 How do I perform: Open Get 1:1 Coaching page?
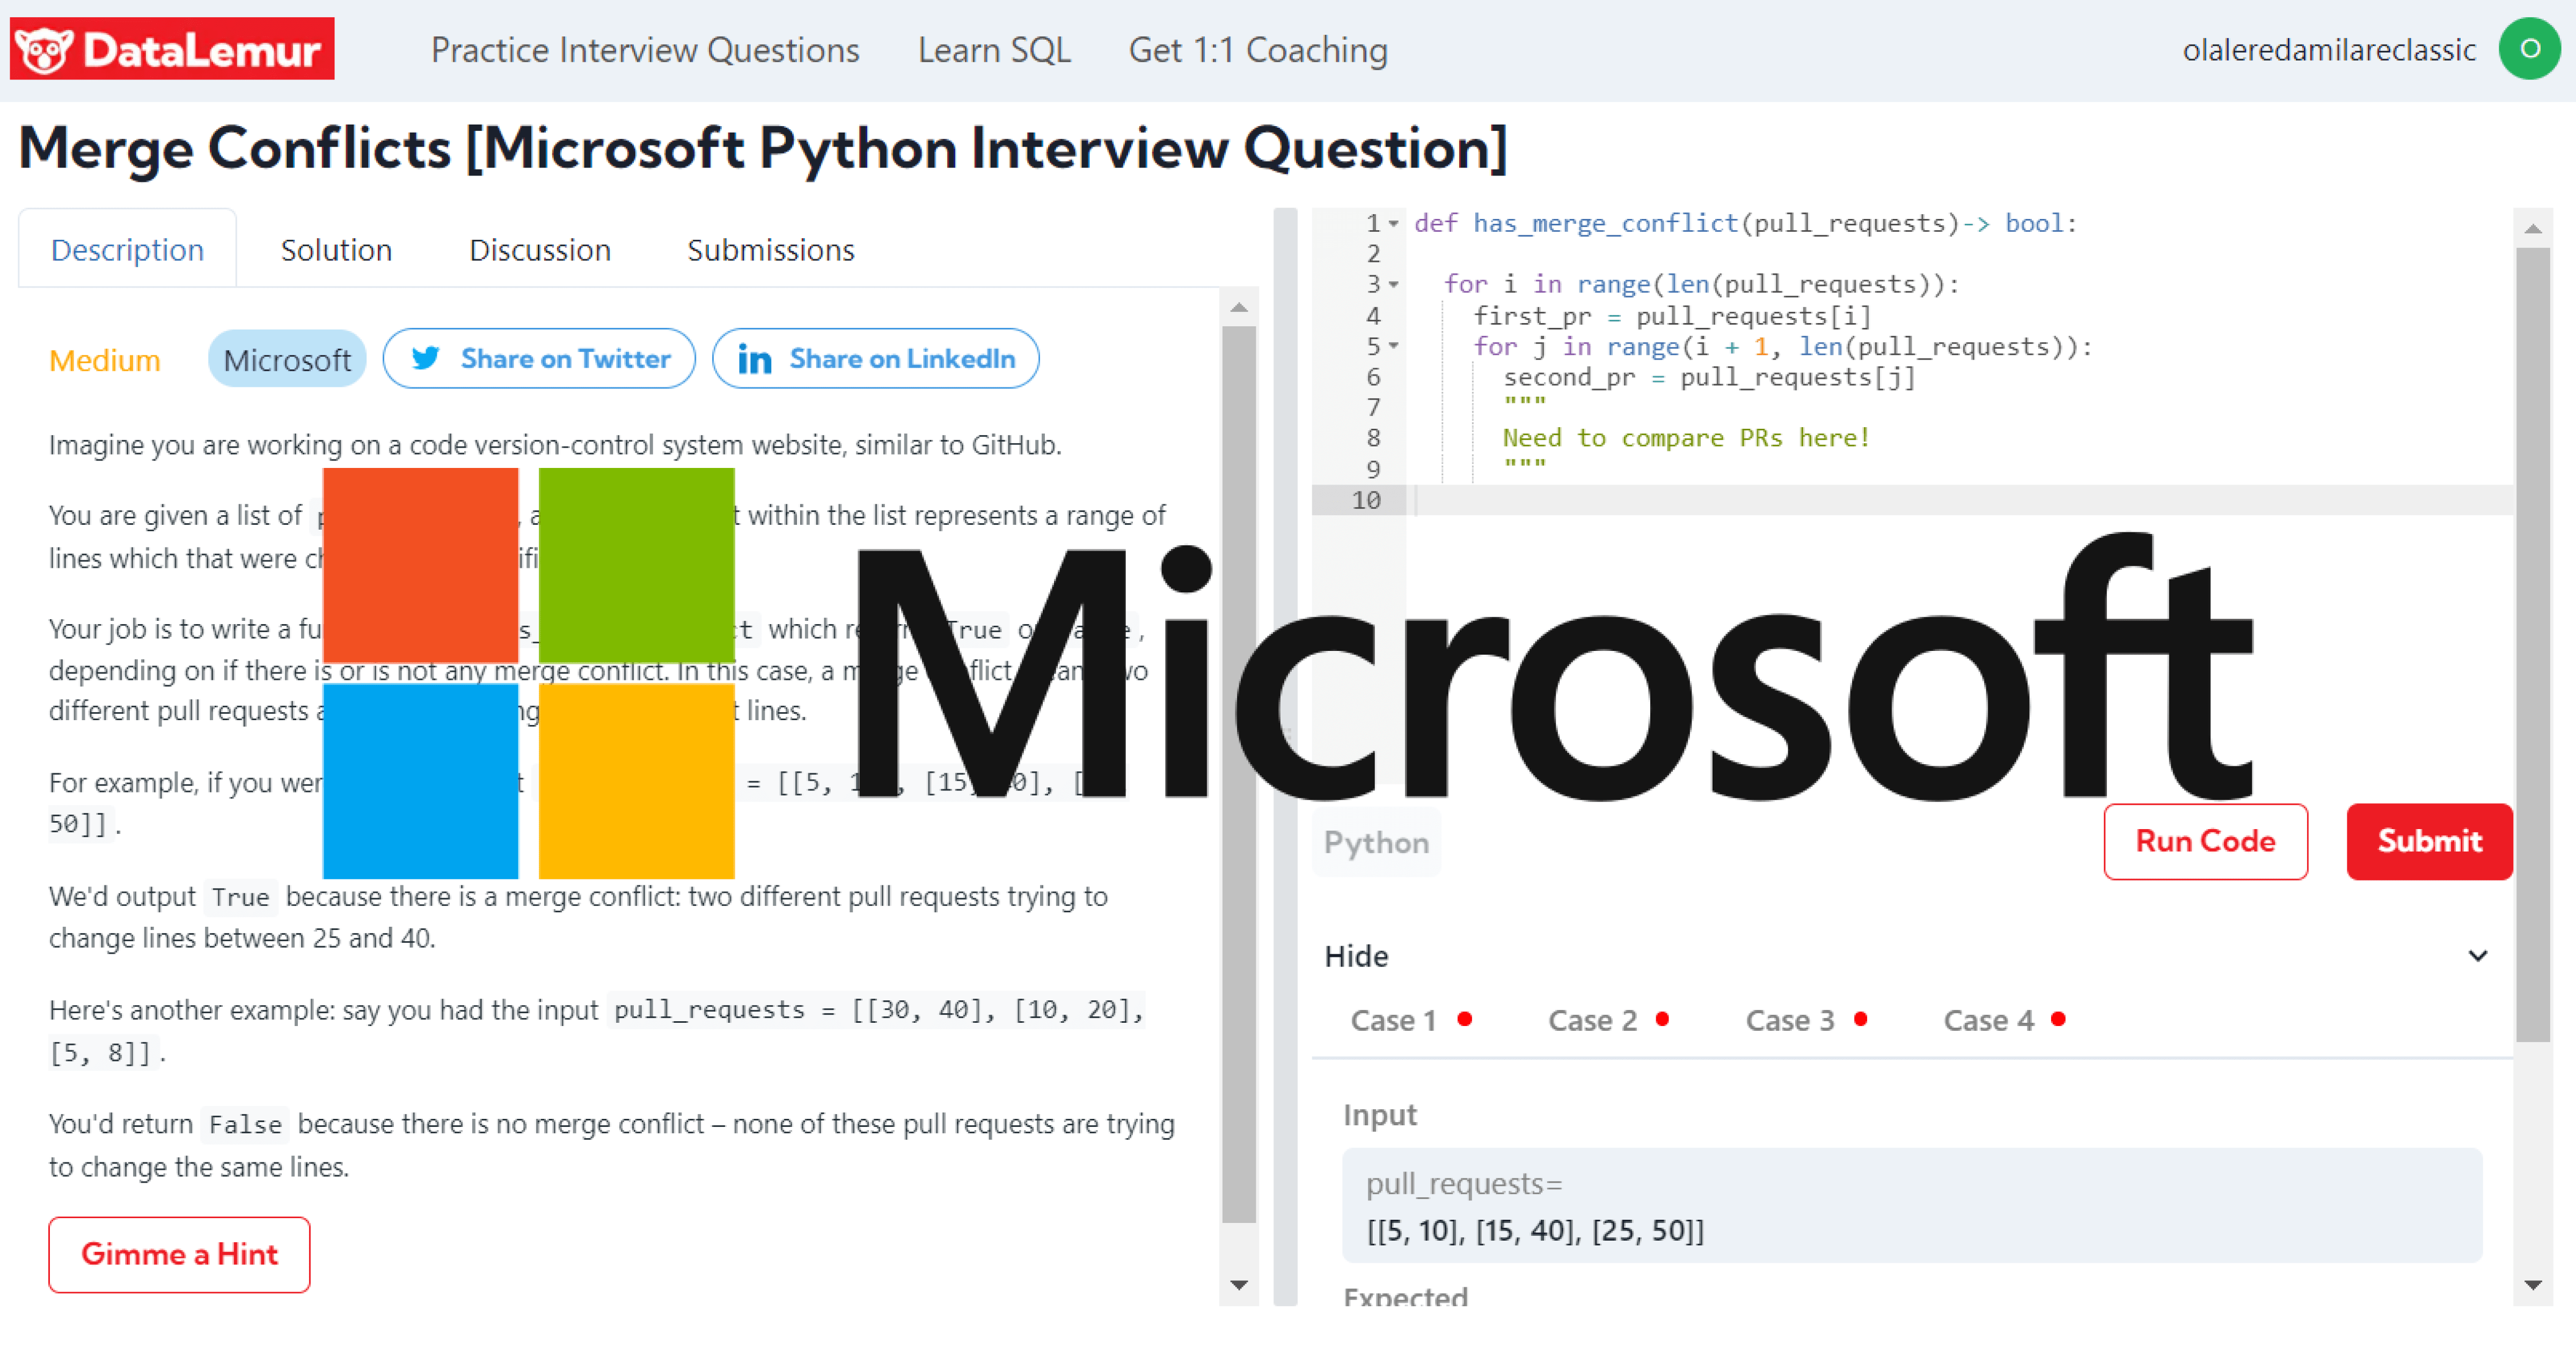pyautogui.click(x=1258, y=50)
